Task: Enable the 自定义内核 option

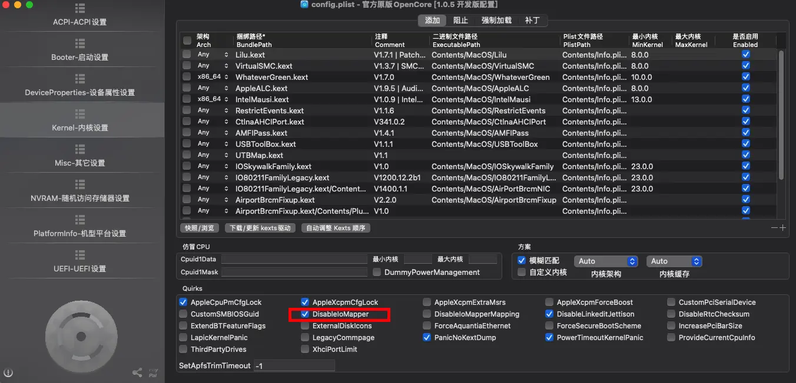Action: pyautogui.click(x=521, y=272)
